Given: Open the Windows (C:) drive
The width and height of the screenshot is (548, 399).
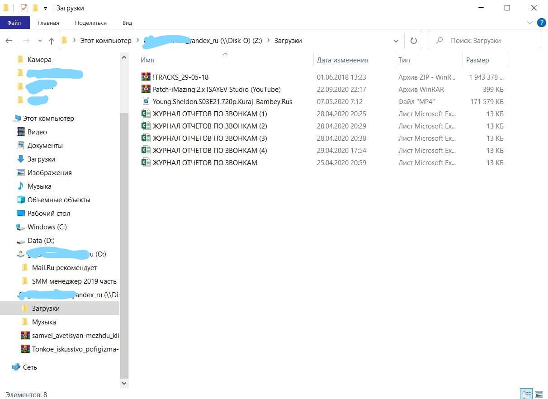Looking at the screenshot, I should [47, 227].
